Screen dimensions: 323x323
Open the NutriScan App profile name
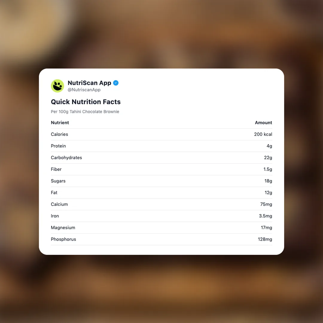click(x=89, y=83)
